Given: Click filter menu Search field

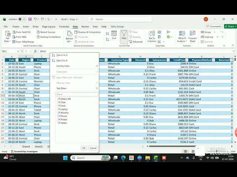Looking at the screenshot, I should pyautogui.click(x=77, y=94).
